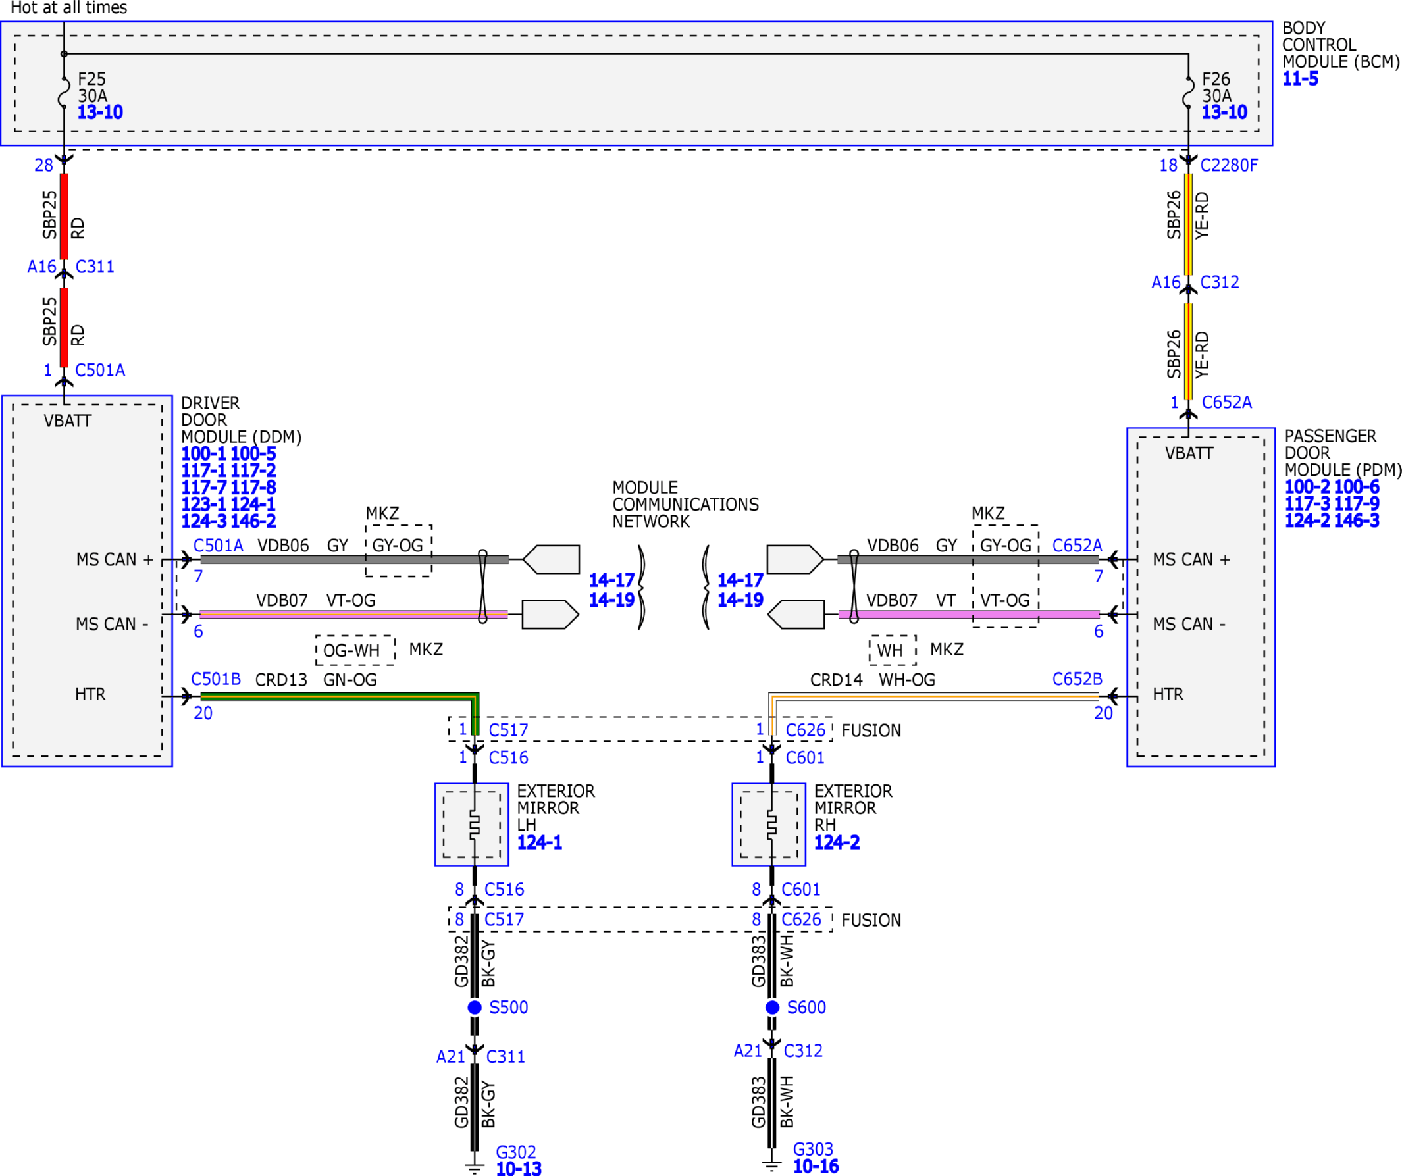Open the 13-10 link under F25

[x=100, y=112]
